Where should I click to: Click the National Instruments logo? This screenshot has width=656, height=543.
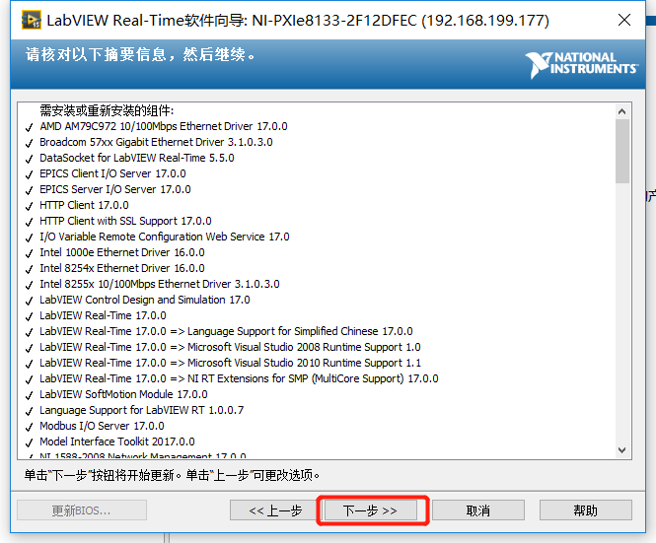coord(582,64)
